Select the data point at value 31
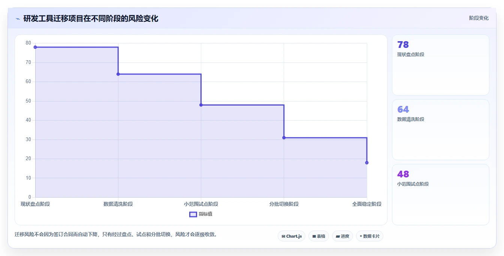 coord(284,138)
